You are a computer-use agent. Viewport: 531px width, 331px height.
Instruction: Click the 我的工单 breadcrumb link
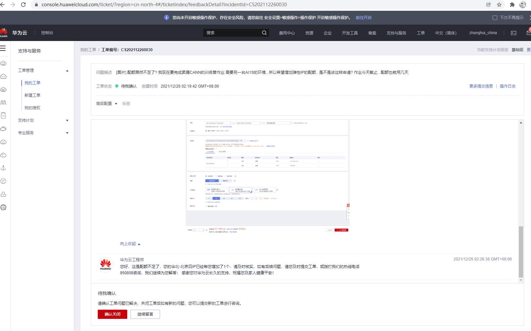coord(88,50)
